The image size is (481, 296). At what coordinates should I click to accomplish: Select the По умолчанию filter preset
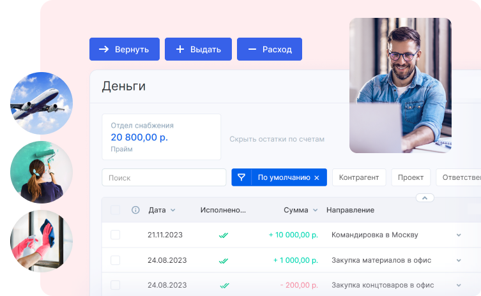pyautogui.click(x=284, y=177)
